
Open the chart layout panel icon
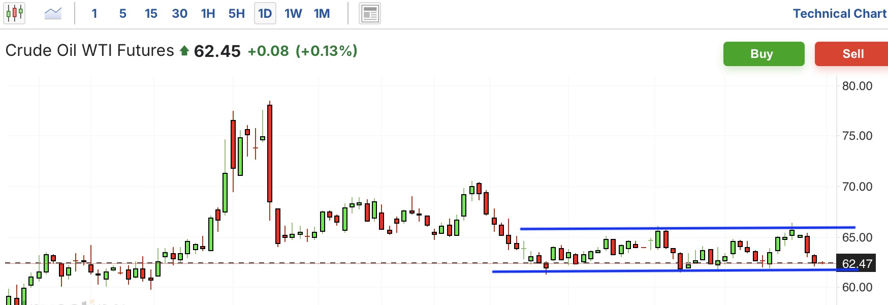pos(370,14)
